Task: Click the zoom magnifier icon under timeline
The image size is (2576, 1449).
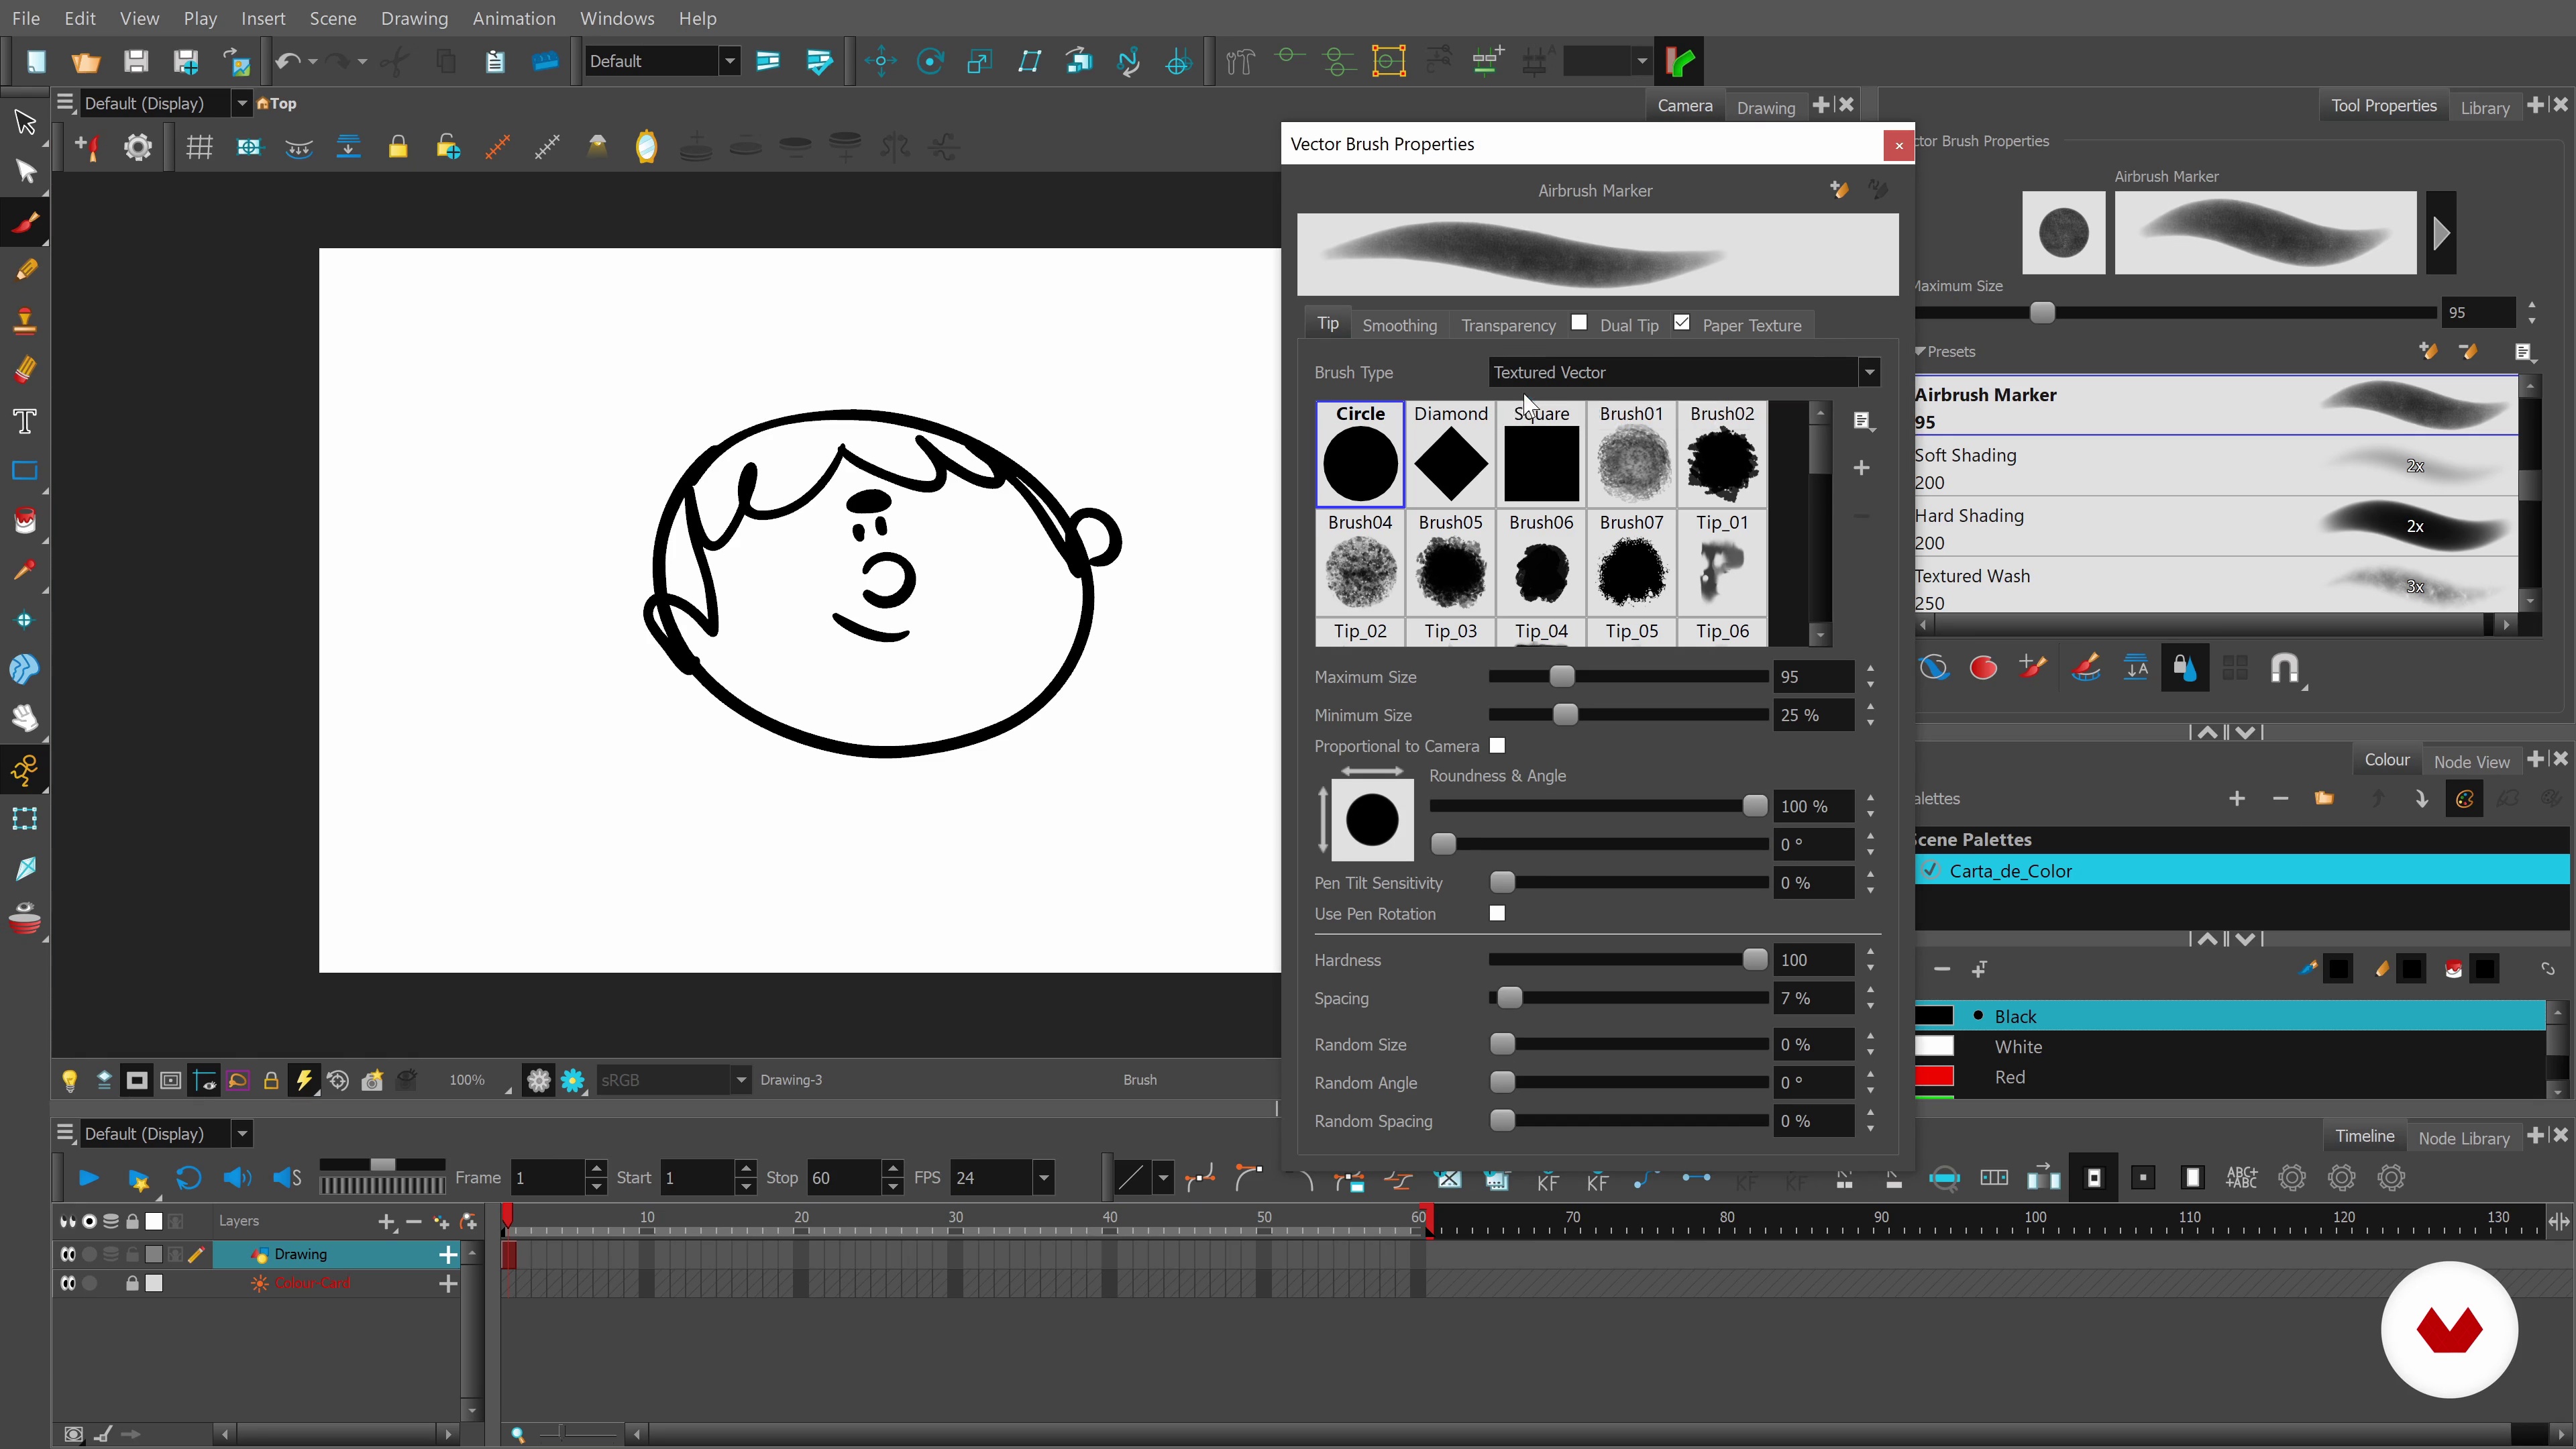Action: tap(517, 1435)
